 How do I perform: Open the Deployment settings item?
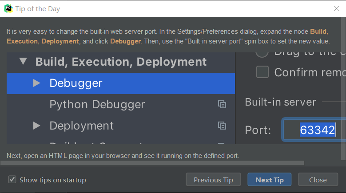tap(81, 126)
